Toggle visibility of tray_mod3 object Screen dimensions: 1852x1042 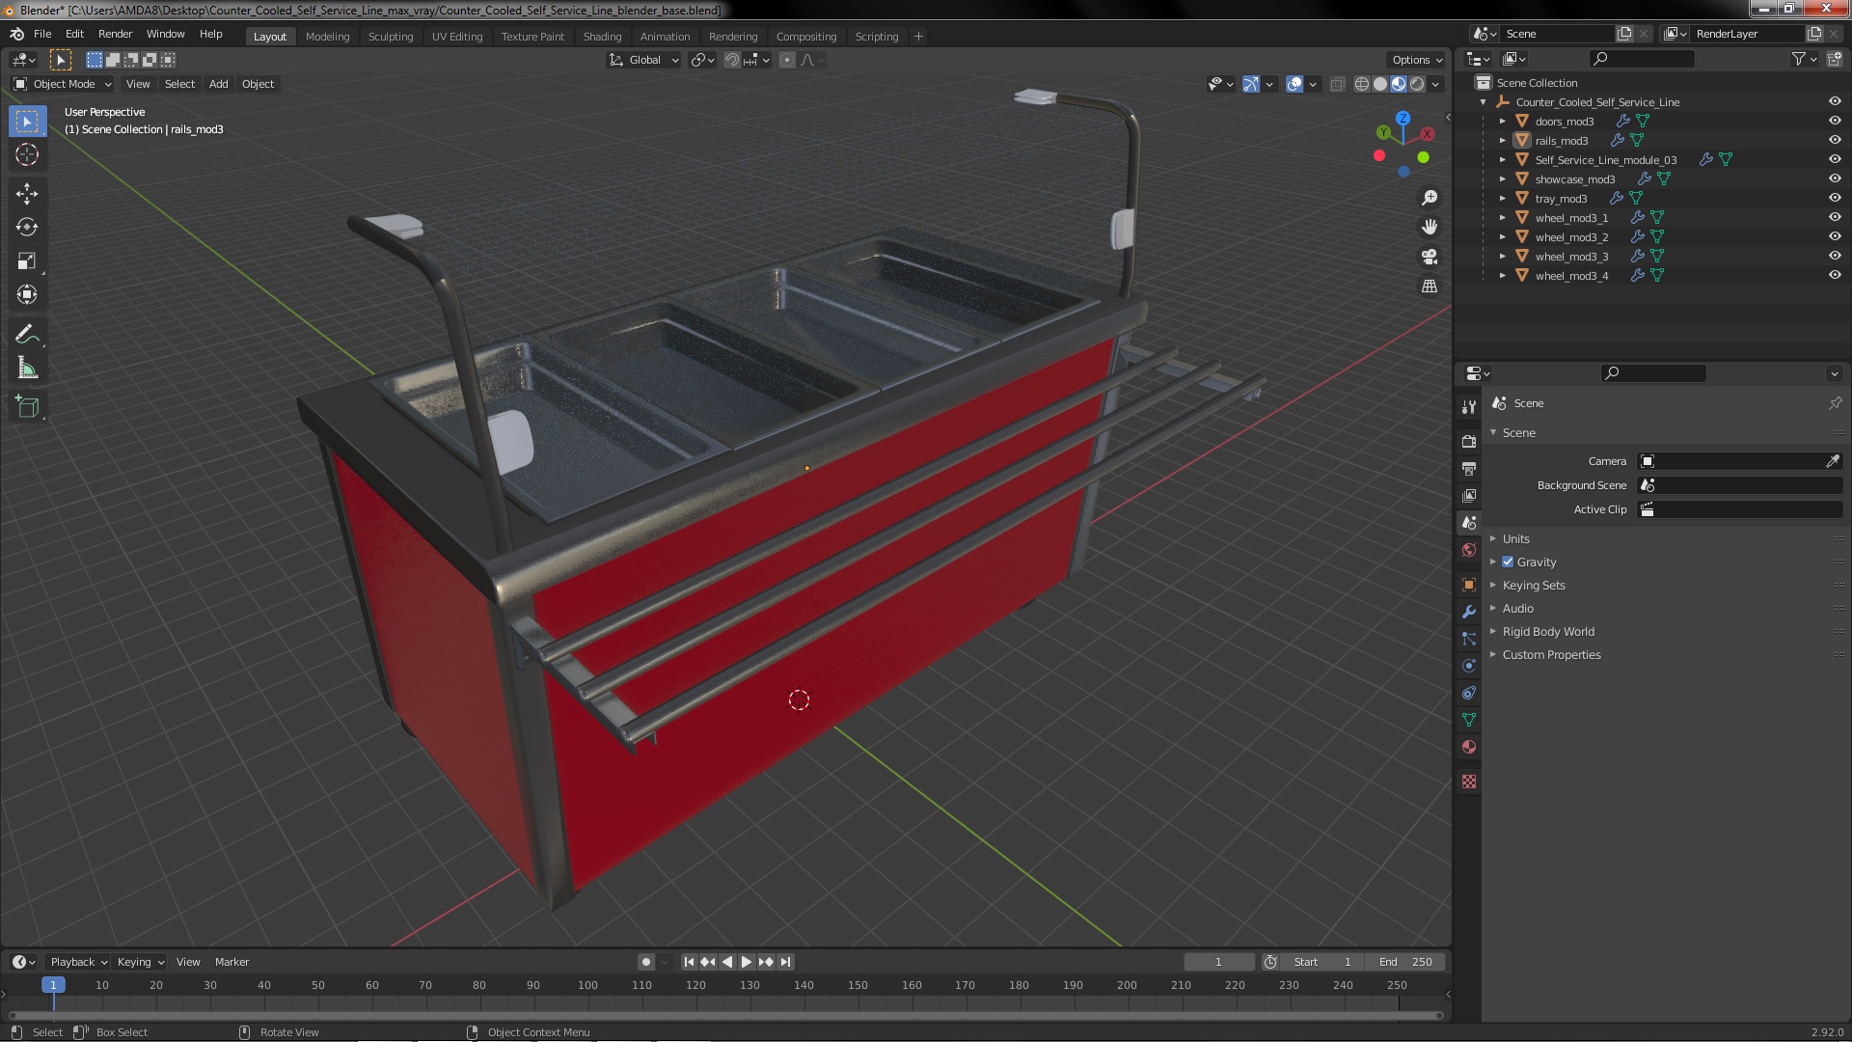point(1835,198)
